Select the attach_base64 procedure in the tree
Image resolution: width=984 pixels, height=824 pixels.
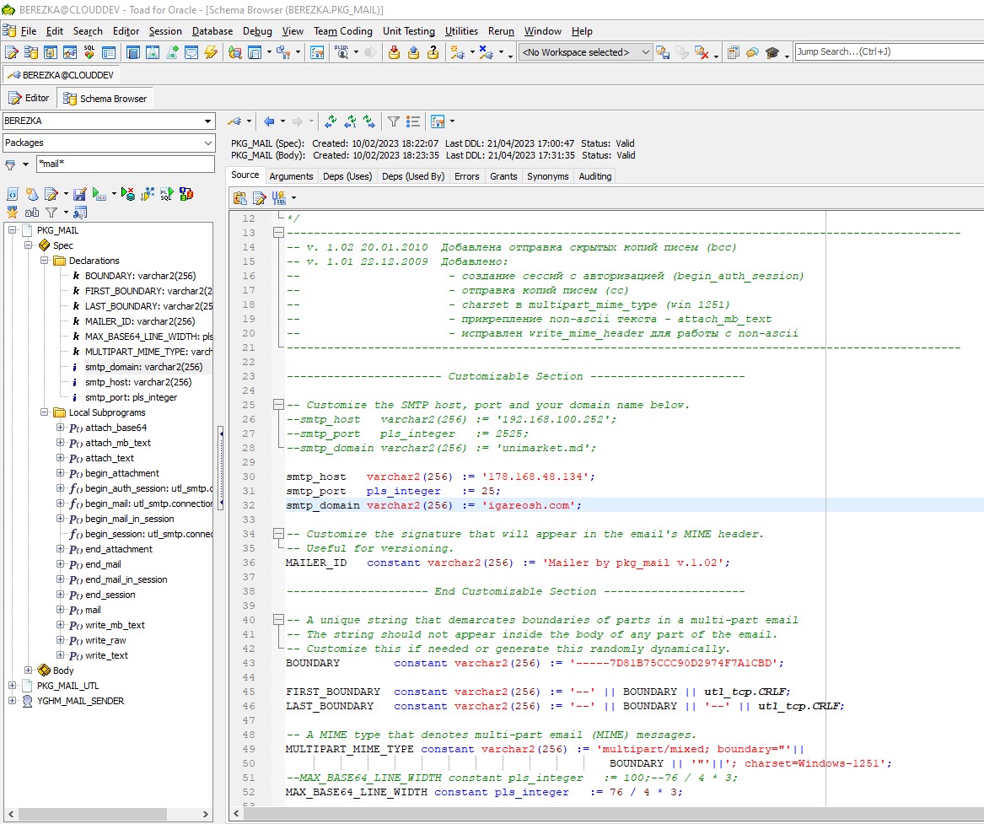(x=116, y=428)
